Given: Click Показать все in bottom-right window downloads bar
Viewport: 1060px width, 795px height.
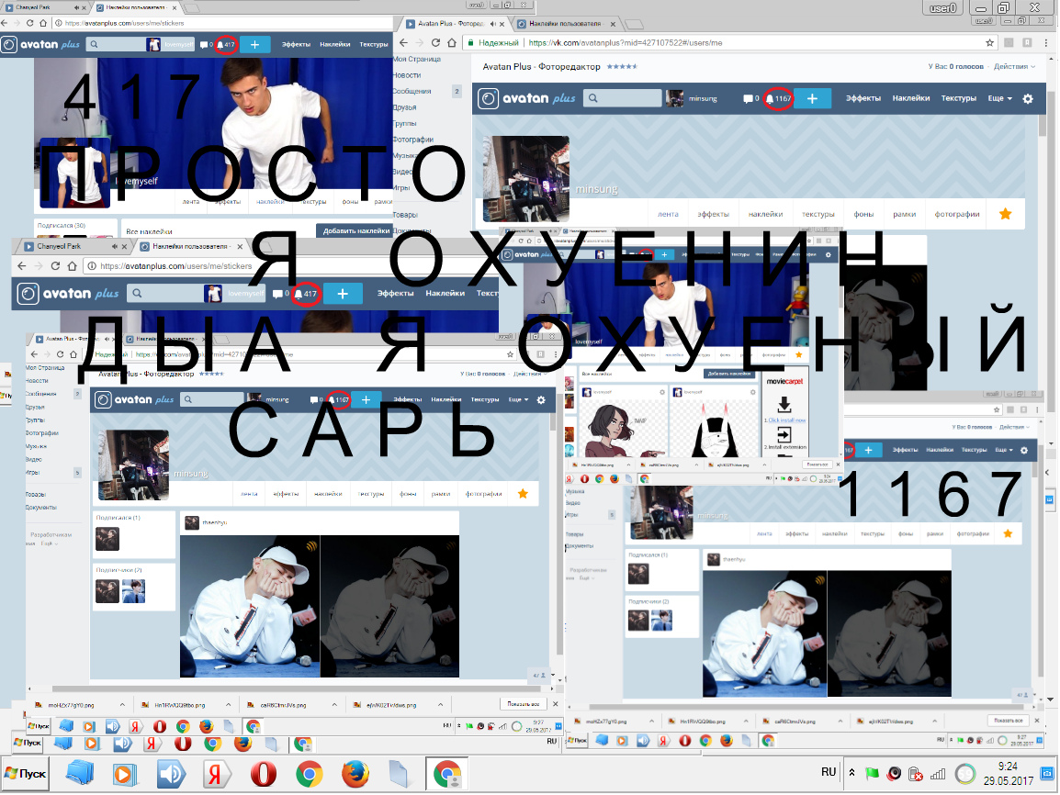Looking at the screenshot, I should [x=1008, y=721].
